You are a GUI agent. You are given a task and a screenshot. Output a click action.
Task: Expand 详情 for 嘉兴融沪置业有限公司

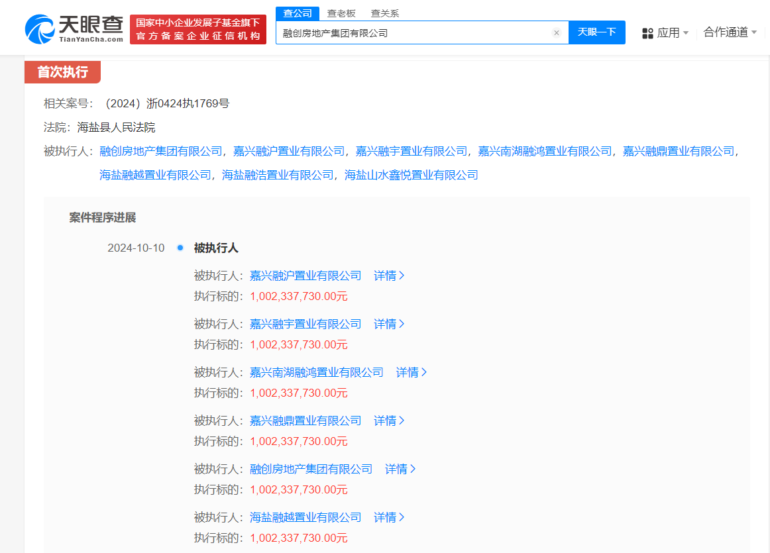point(389,276)
